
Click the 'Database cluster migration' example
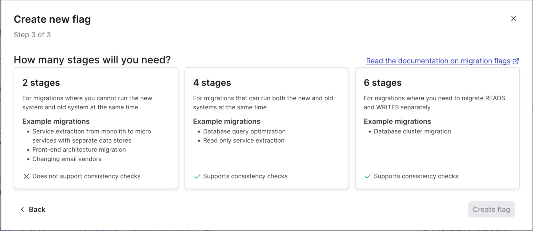pyautogui.click(x=412, y=132)
